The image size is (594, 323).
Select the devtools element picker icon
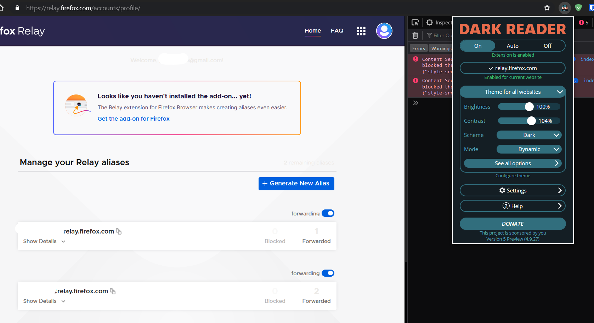coord(415,23)
